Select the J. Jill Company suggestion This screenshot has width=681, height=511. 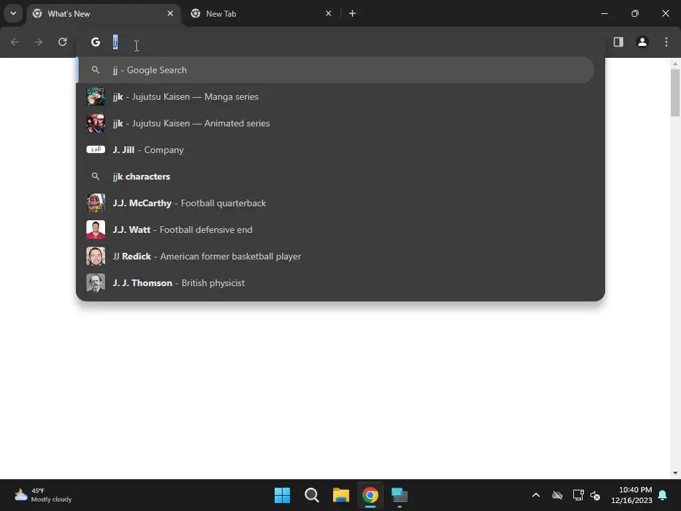pos(335,150)
